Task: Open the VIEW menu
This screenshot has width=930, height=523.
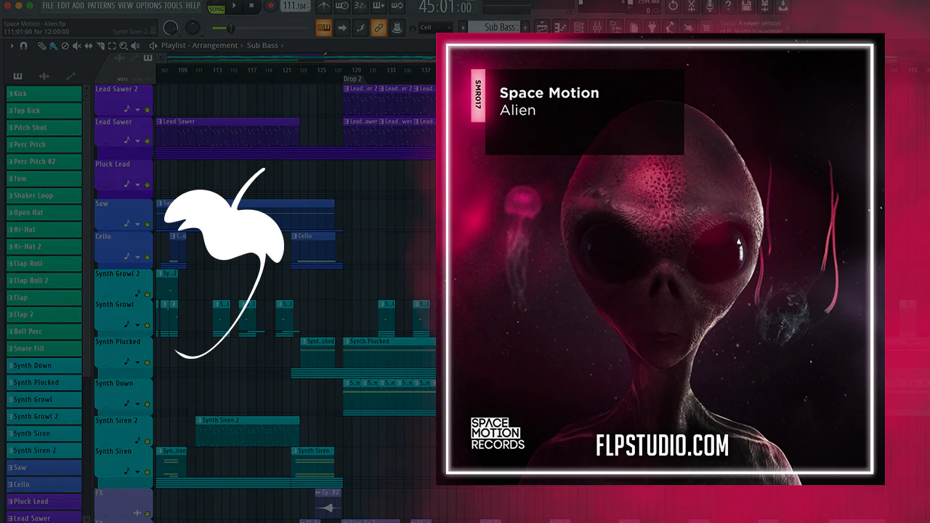Action: point(126,5)
